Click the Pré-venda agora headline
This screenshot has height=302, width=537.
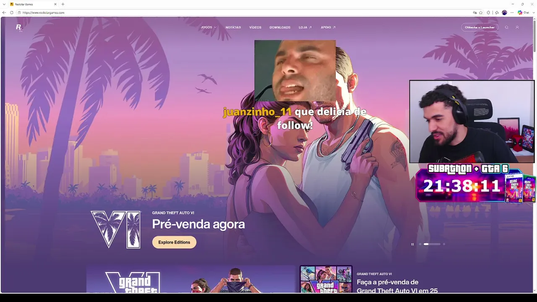pyautogui.click(x=198, y=224)
